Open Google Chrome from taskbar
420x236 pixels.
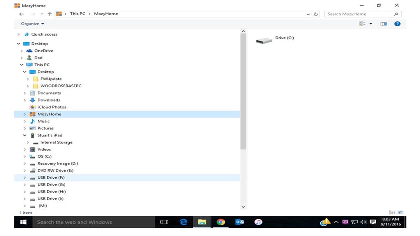[x=221, y=222]
